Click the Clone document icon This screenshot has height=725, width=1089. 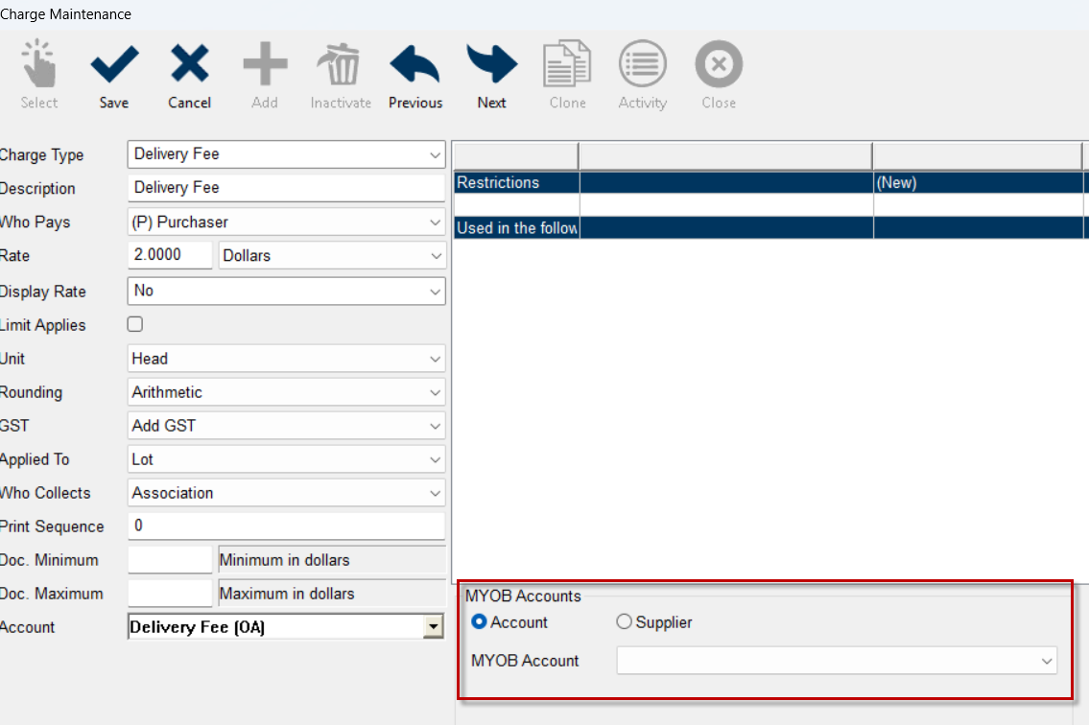[x=567, y=67]
